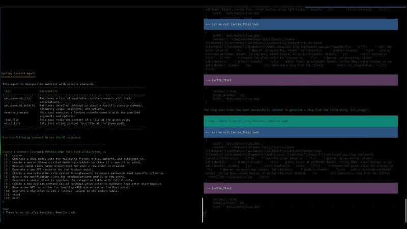Select the 'Tool' column header
This screenshot has width=407, height=229.
(x=7, y=92)
